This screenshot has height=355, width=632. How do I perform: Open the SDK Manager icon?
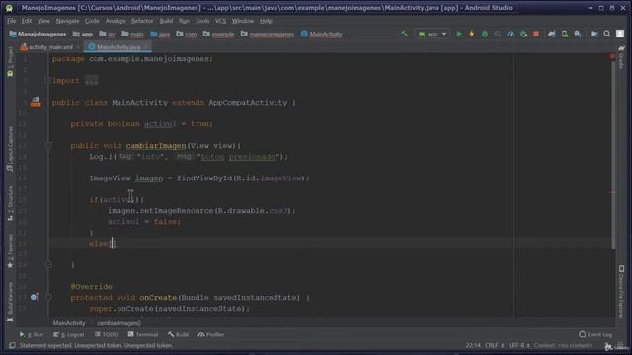(x=578, y=35)
